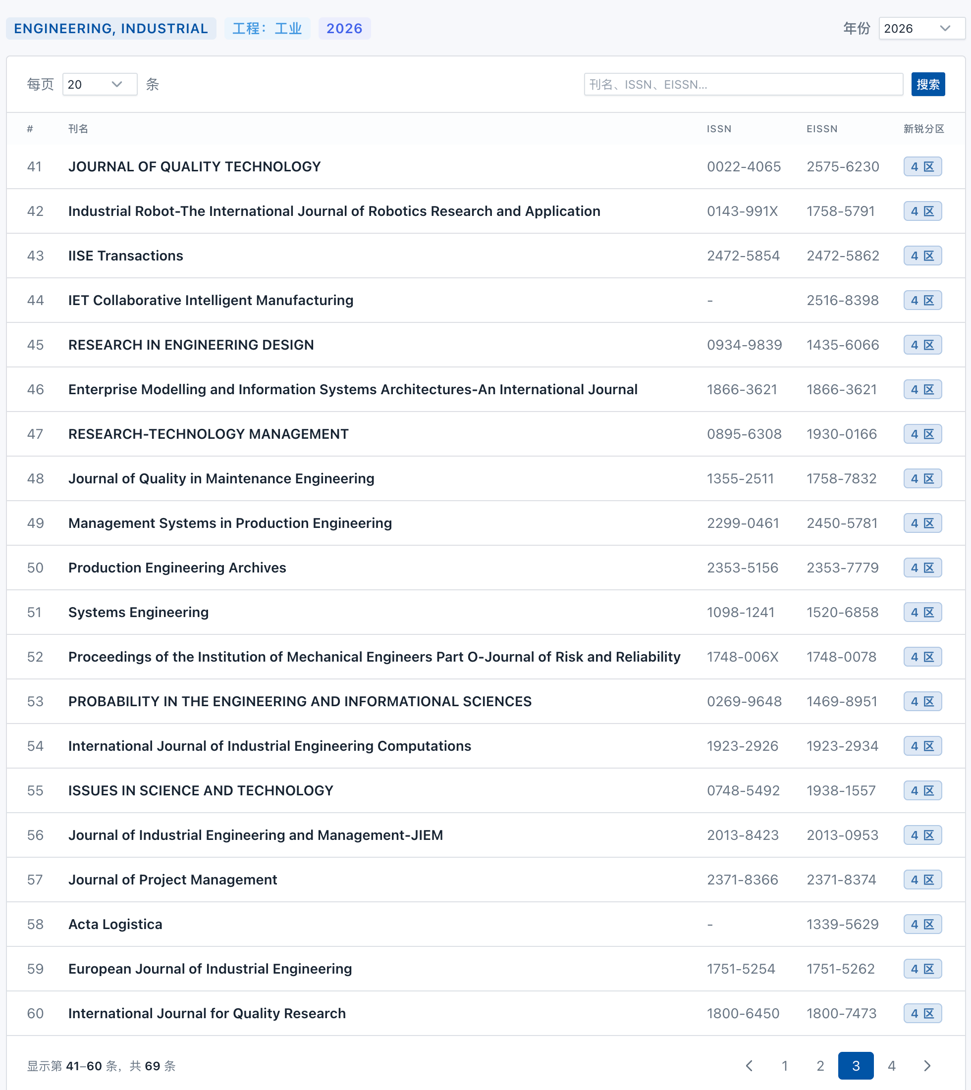Click the 4 区 badge for row 60

pyautogui.click(x=922, y=1013)
